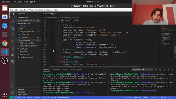Close producer.py in Open Editors list

click(19, 20)
